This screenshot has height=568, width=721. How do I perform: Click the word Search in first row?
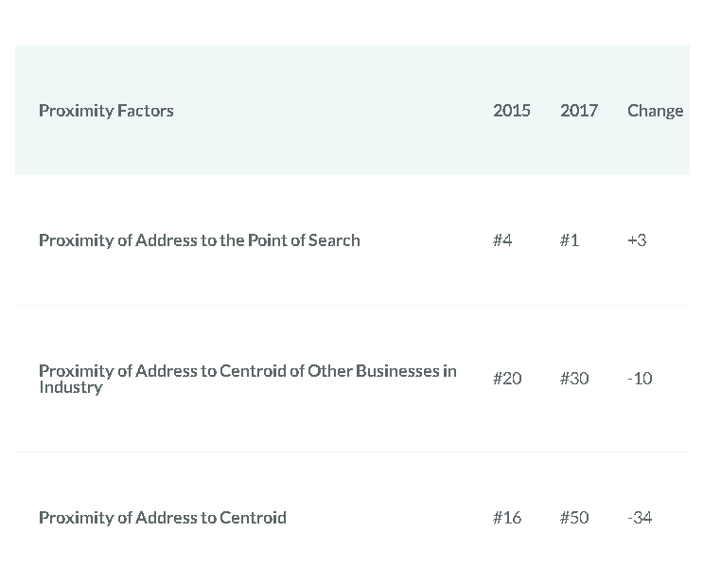tap(334, 240)
